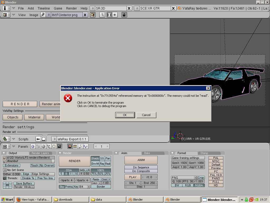The image size is (270, 203).
Task: Select the Sequencer buttons sub-context icon
Action: pos(75,146)
